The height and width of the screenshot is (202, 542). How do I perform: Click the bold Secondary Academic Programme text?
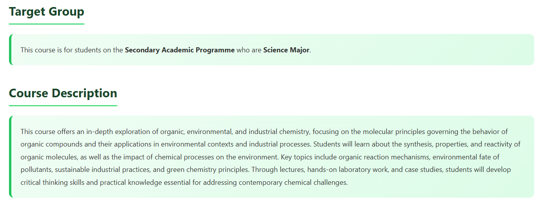click(180, 50)
